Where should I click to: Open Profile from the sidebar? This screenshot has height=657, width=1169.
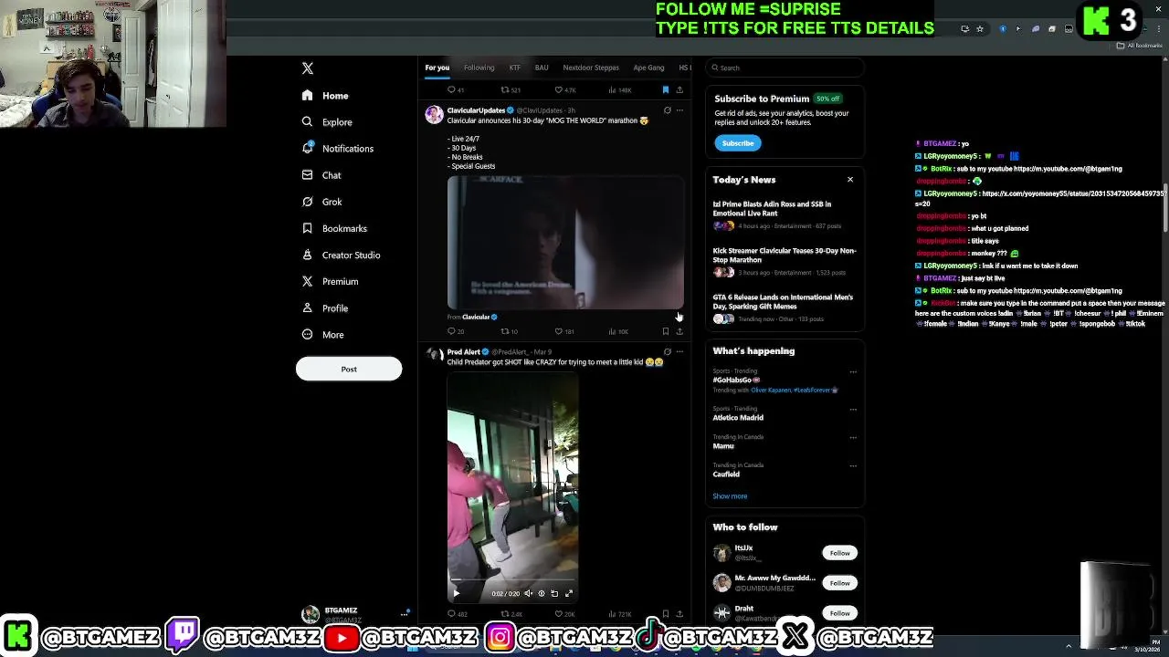click(325, 308)
